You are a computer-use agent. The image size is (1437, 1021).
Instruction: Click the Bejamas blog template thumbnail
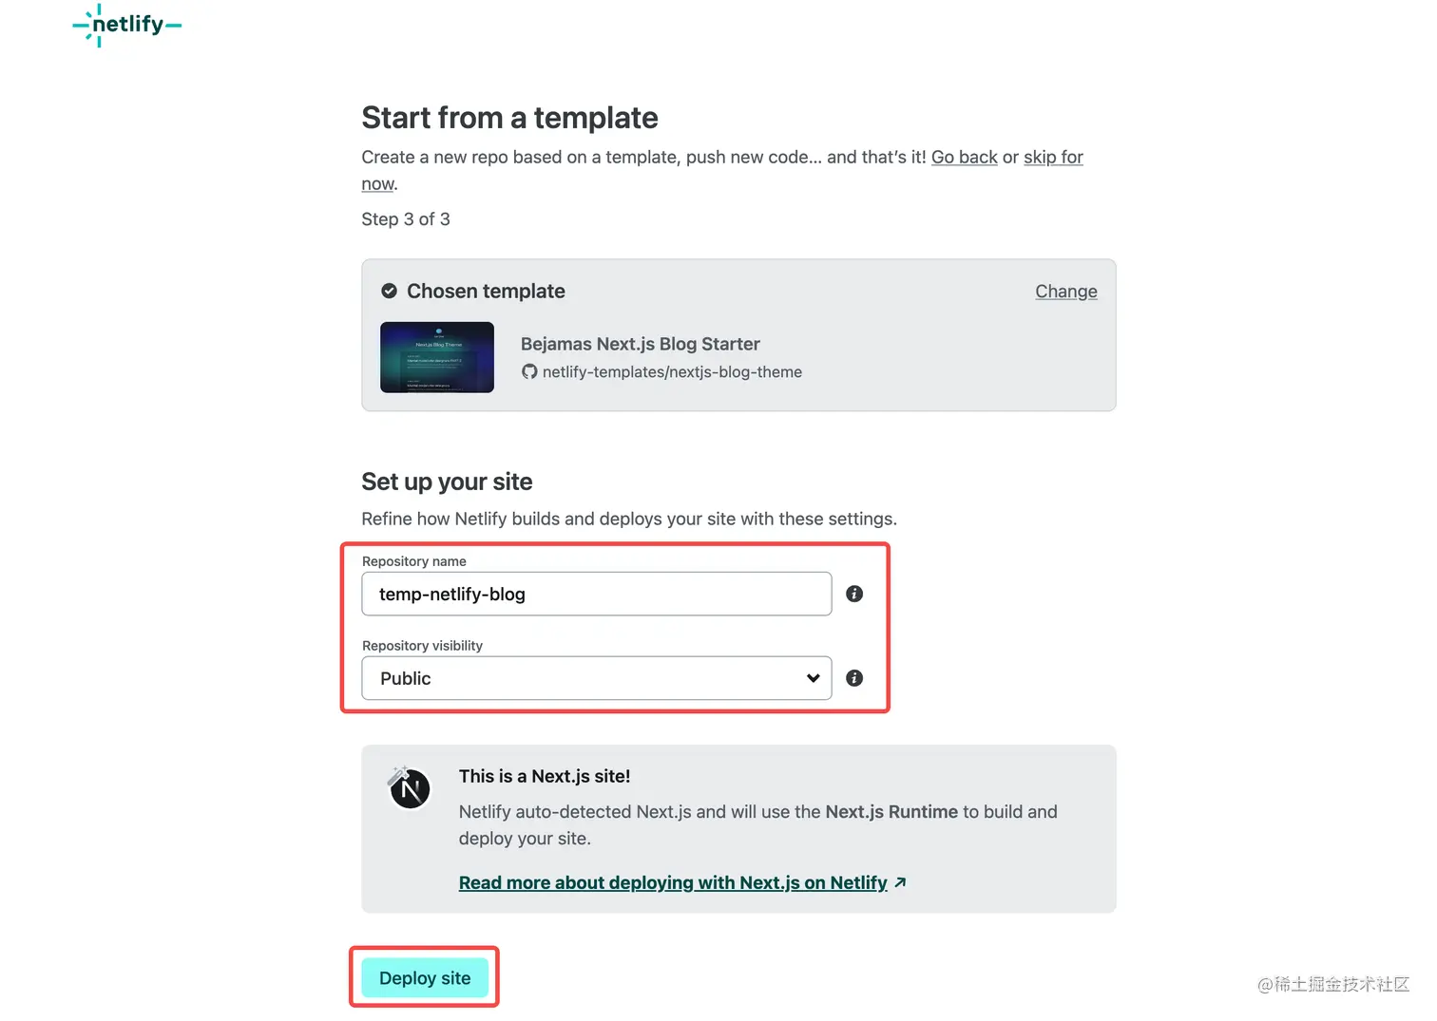437,357
